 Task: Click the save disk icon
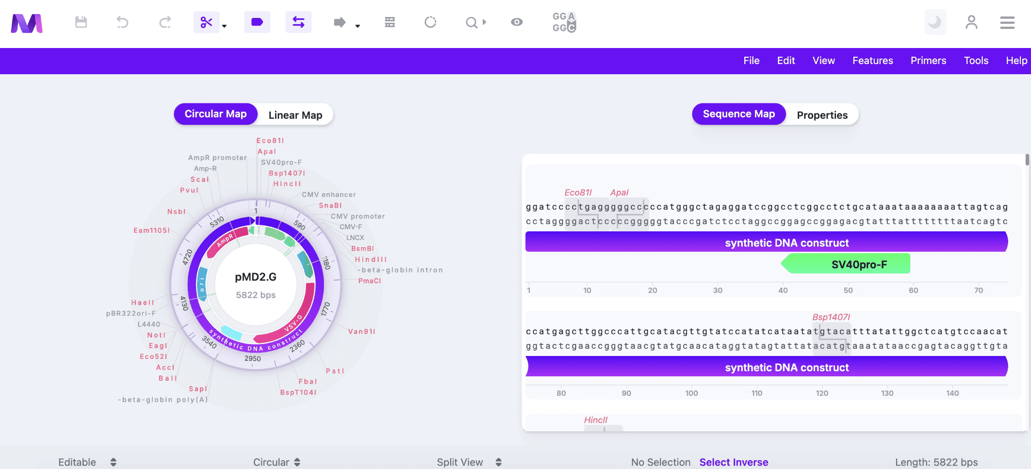81,22
